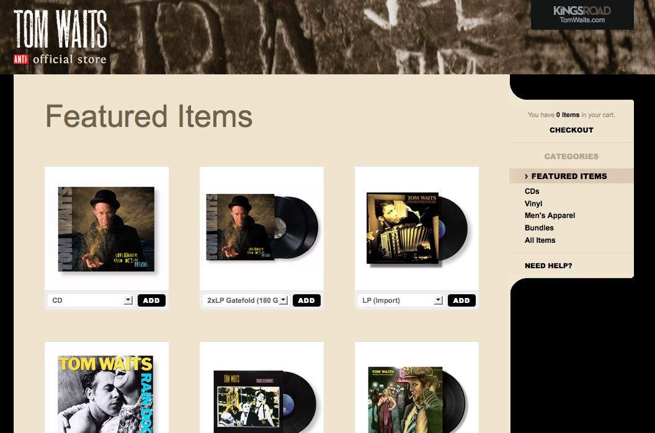
Task: Go to Checkout
Action: [x=571, y=130]
